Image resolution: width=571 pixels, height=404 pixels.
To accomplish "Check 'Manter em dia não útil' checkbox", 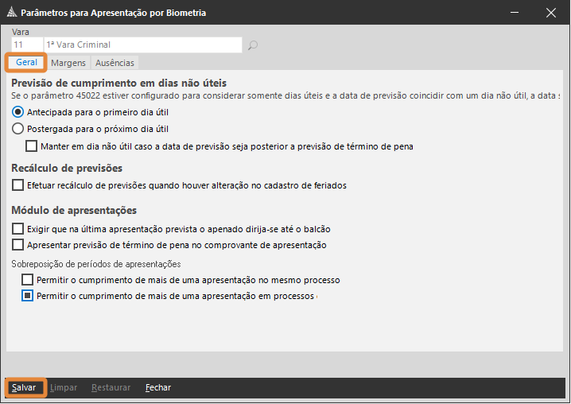I will (31, 146).
